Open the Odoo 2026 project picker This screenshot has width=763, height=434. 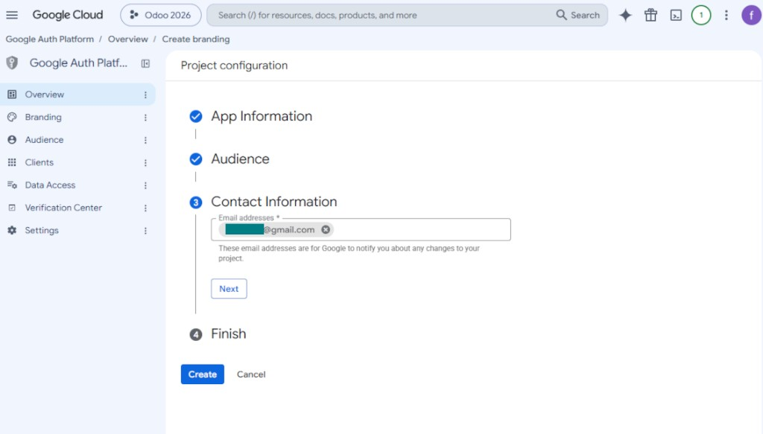(x=161, y=15)
